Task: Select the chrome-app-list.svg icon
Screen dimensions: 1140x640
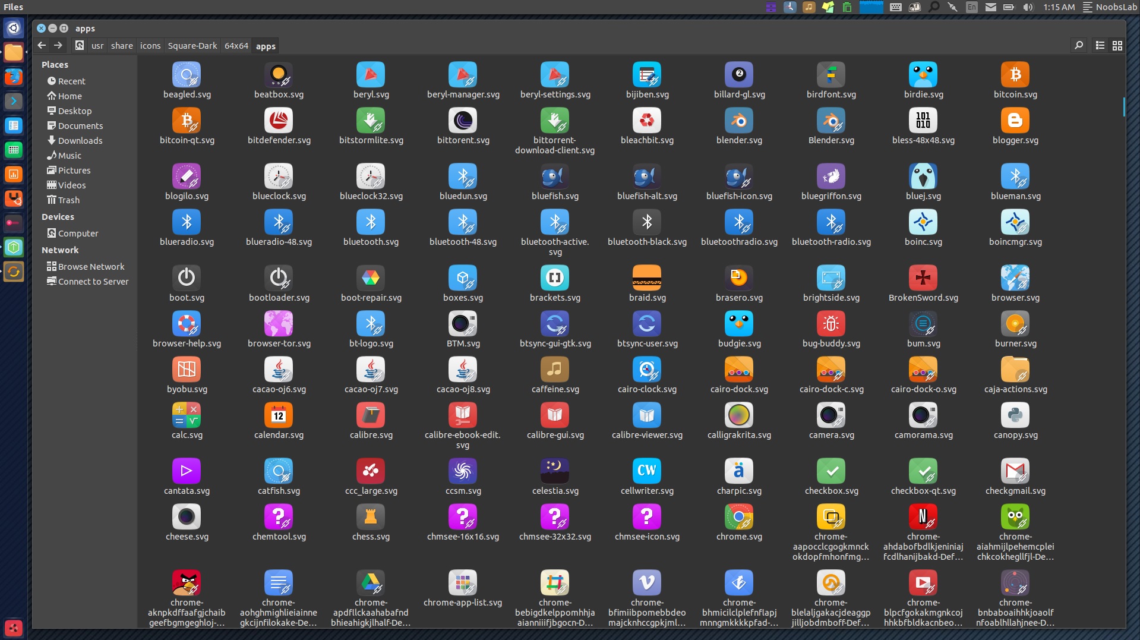Action: pyautogui.click(x=463, y=583)
